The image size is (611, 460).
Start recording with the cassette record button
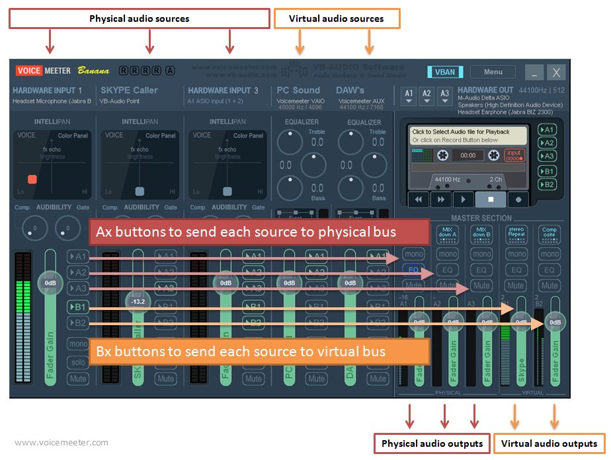(518, 200)
